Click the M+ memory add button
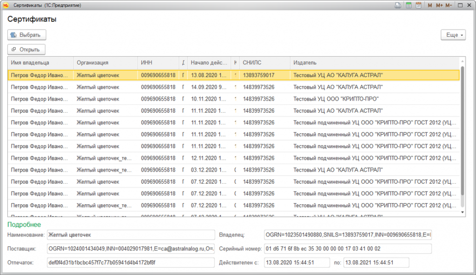This screenshot has width=476, height=275. [x=439, y=6]
